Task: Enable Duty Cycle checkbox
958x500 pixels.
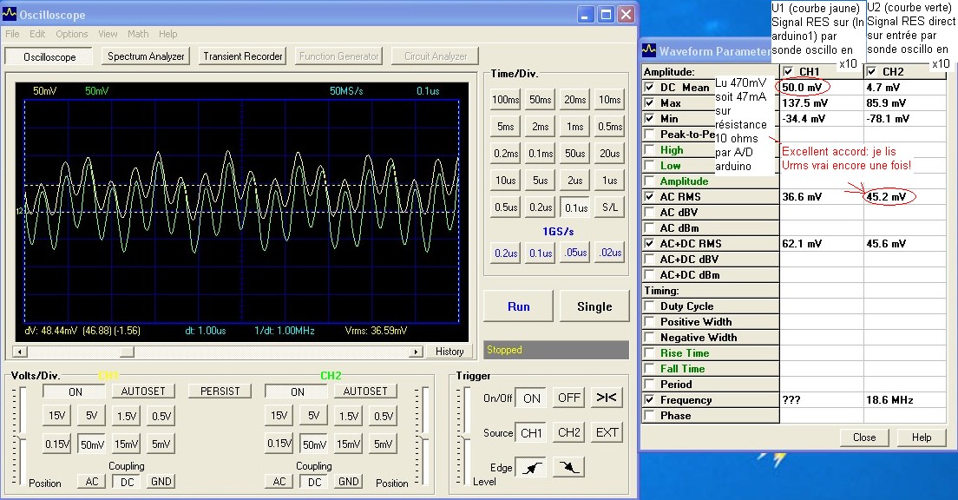Action: tap(649, 306)
